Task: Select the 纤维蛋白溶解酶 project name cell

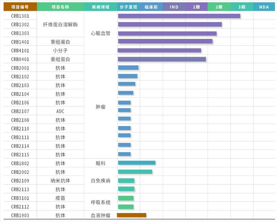Action: pos(61,24)
